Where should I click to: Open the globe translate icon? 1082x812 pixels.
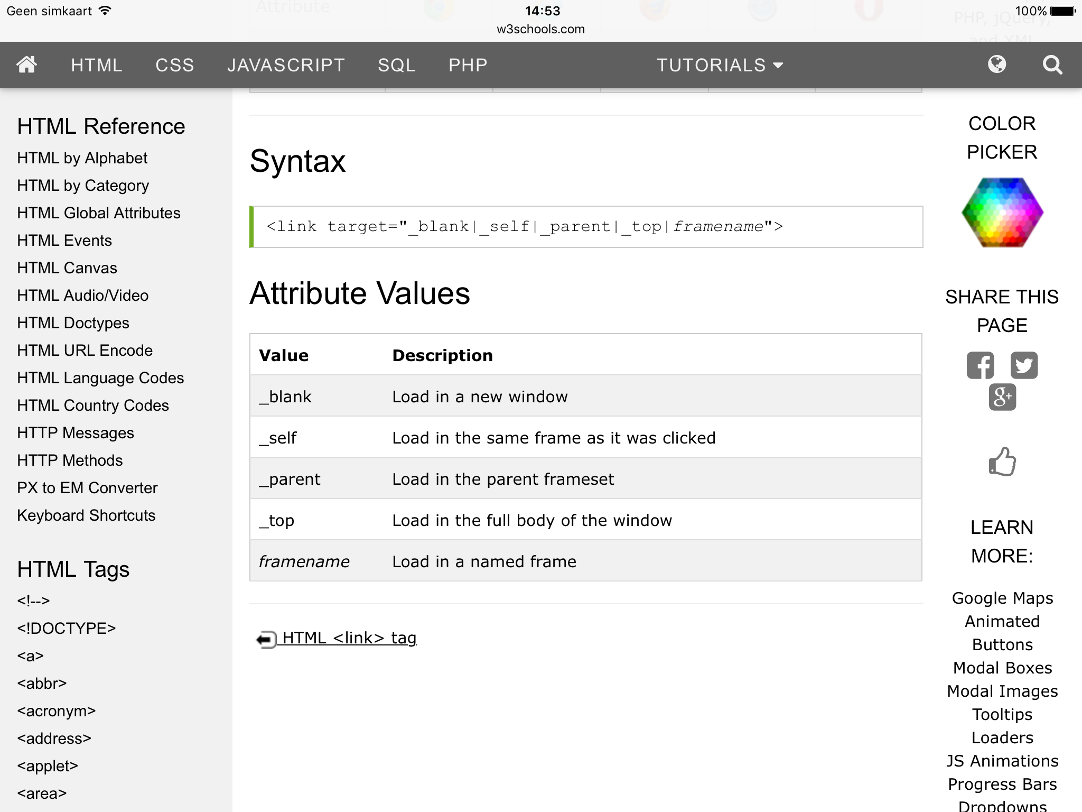coord(997,64)
